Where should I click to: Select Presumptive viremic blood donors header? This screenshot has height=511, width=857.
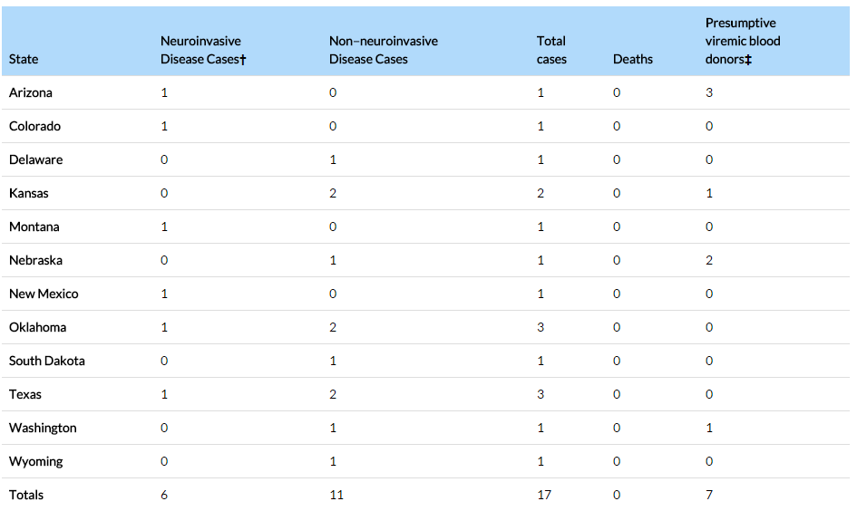(743, 41)
